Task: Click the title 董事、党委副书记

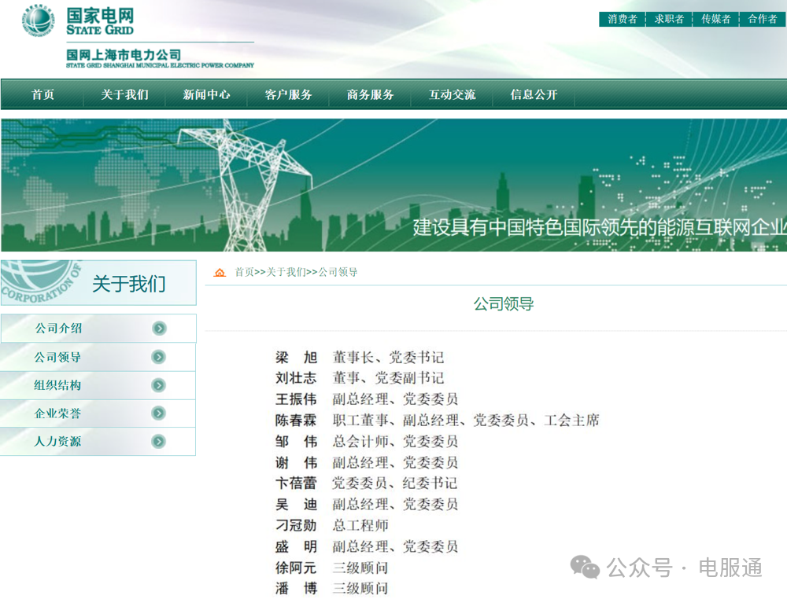Action: pyautogui.click(x=388, y=378)
